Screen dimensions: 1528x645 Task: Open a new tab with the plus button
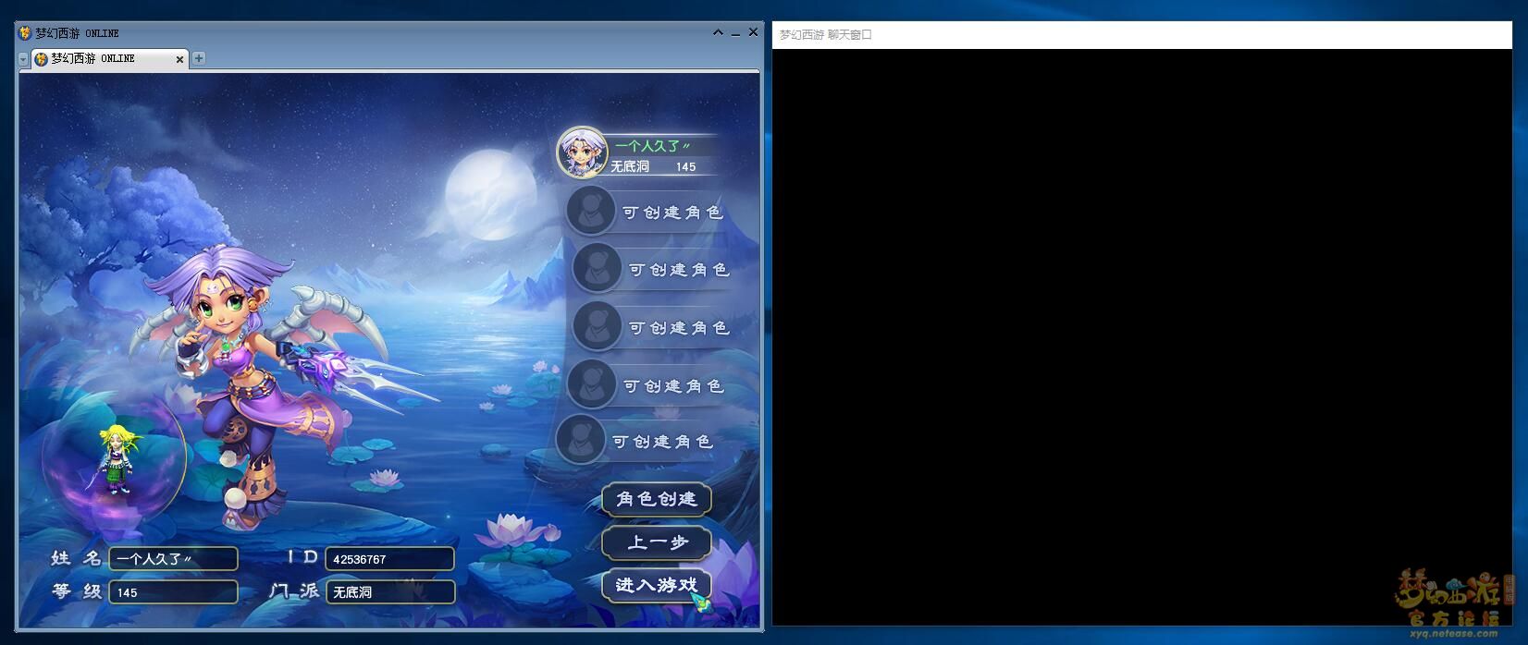(199, 58)
